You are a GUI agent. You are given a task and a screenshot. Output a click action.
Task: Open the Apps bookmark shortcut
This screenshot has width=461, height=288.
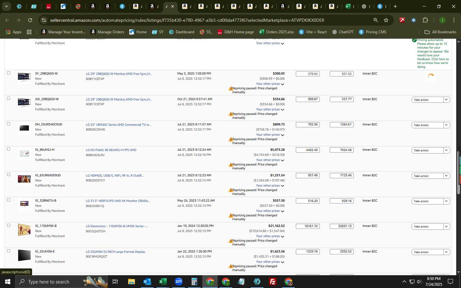(14, 32)
